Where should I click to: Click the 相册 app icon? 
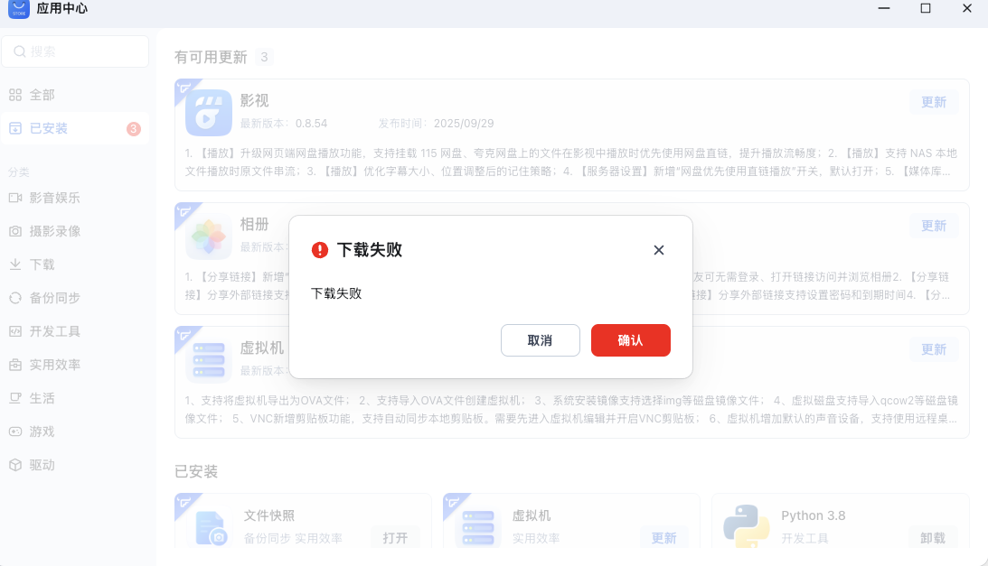coord(209,237)
